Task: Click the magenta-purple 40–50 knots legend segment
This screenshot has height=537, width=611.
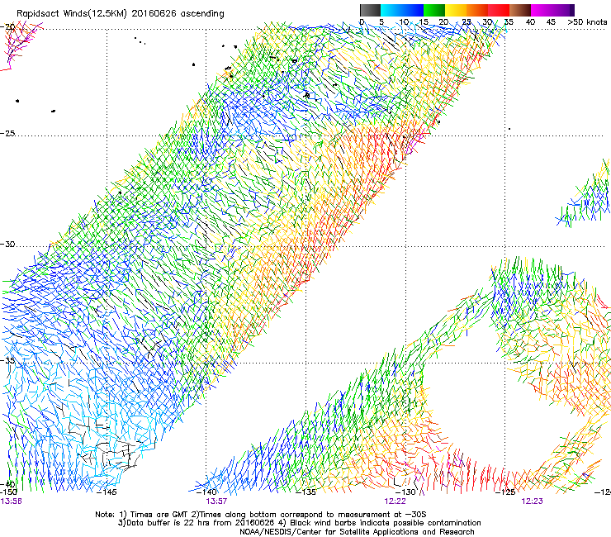Action: click(552, 10)
